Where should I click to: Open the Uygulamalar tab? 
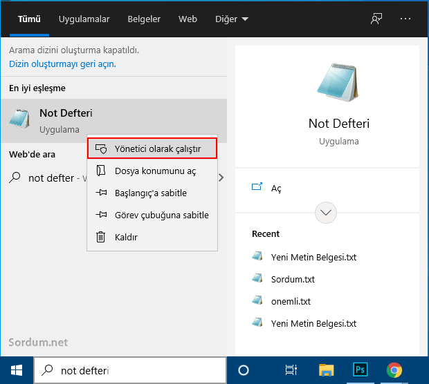pos(84,19)
